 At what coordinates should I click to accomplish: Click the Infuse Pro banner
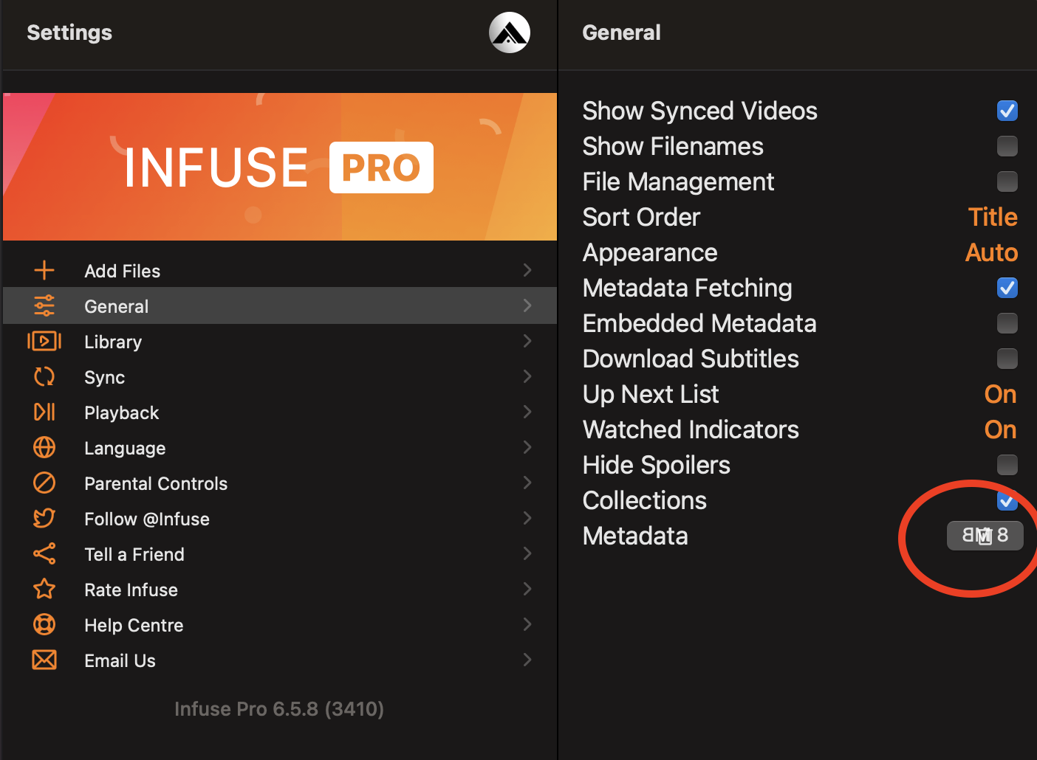click(280, 167)
